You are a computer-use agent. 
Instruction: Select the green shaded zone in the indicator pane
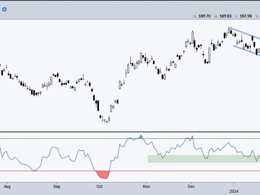tap(204, 159)
